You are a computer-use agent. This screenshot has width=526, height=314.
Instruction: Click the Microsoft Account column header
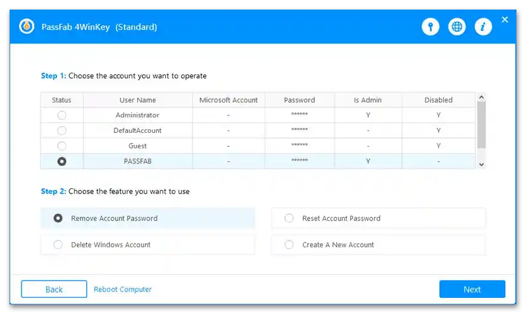228,100
